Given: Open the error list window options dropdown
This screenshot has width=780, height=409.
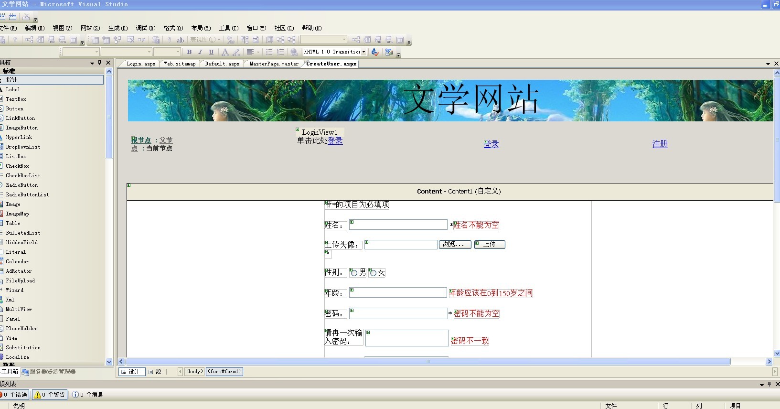Looking at the screenshot, I should click(761, 385).
